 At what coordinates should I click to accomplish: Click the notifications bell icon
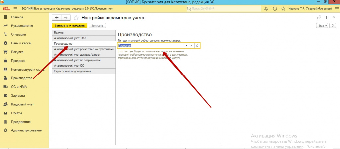[266, 9]
